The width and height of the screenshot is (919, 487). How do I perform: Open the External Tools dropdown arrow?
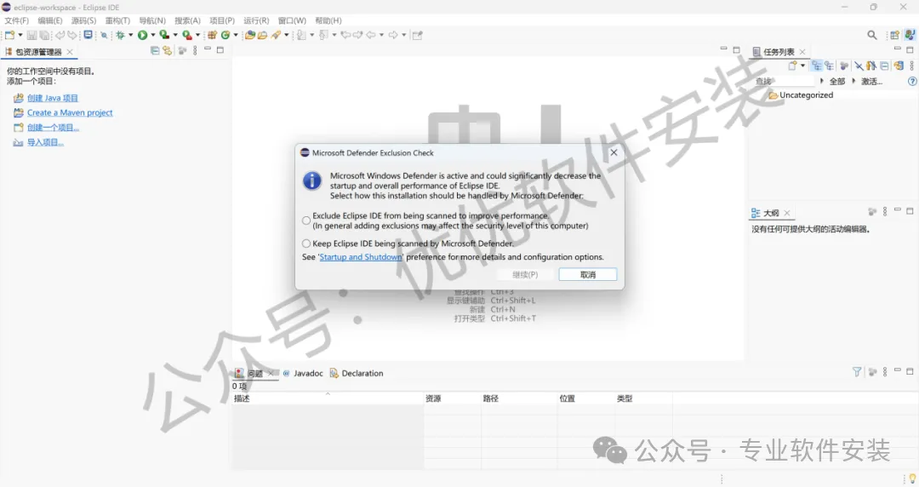point(197,35)
